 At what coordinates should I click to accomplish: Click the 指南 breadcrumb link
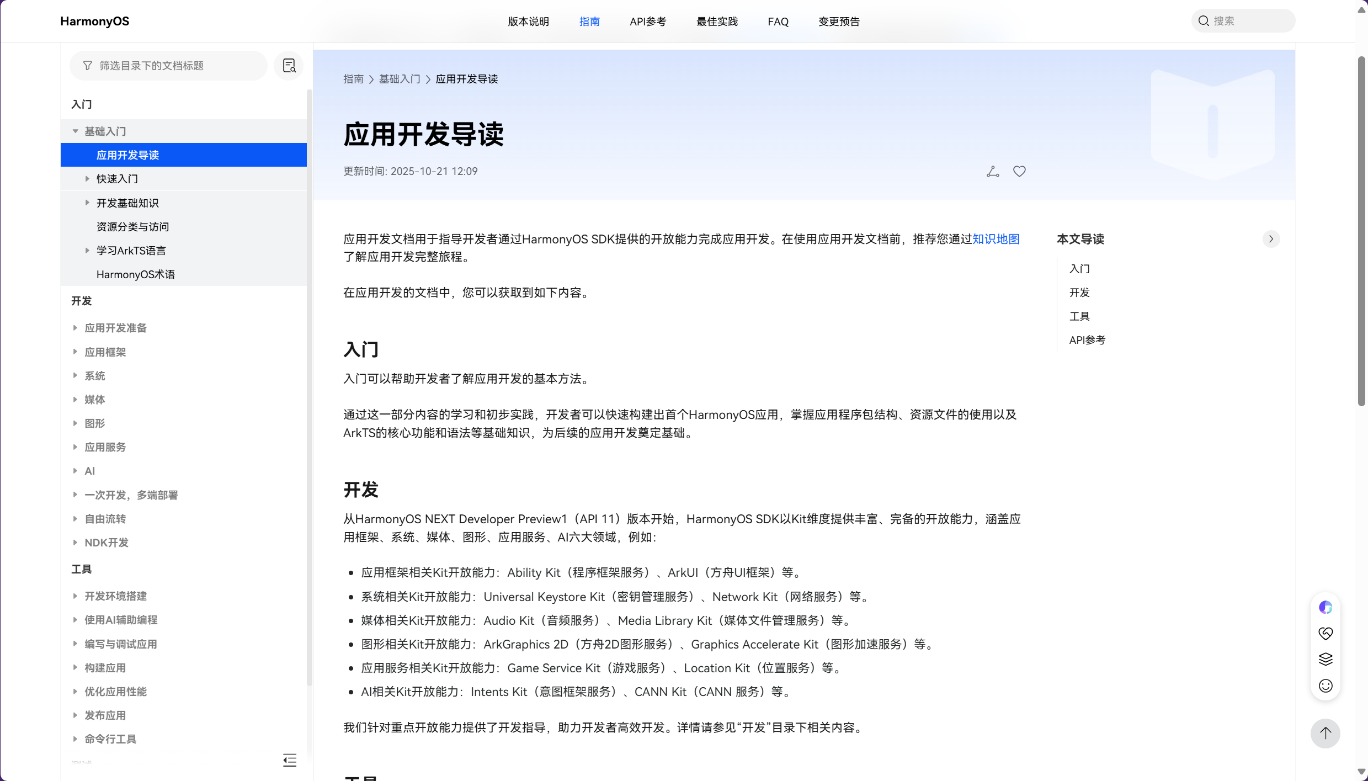click(353, 79)
